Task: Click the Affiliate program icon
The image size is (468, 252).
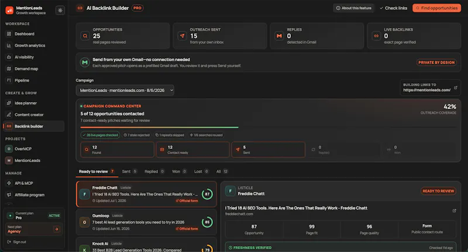Action: pos(9,195)
